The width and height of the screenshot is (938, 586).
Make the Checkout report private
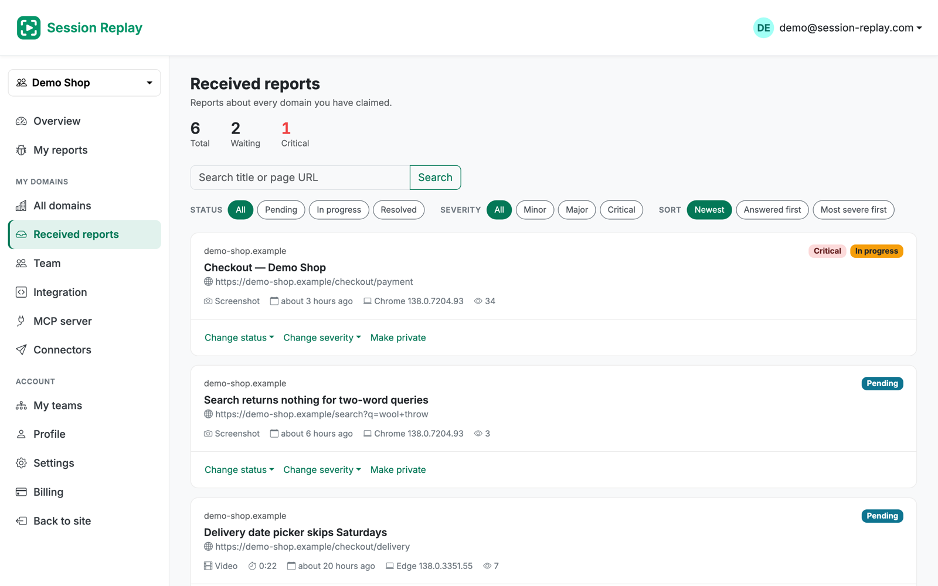coord(398,338)
